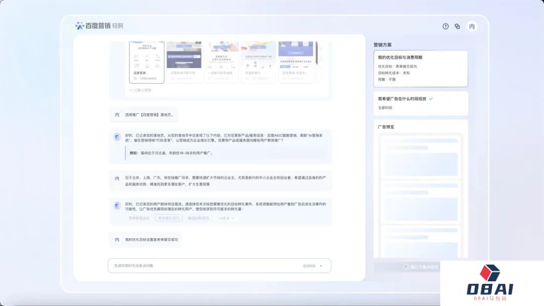Open the 内 user avatar menu
This screenshot has height=306, width=544.
point(472,26)
